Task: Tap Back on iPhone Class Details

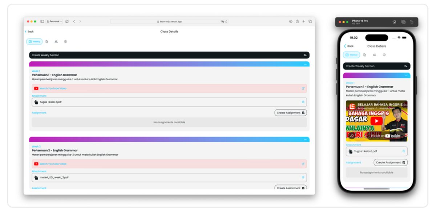Action: point(349,46)
